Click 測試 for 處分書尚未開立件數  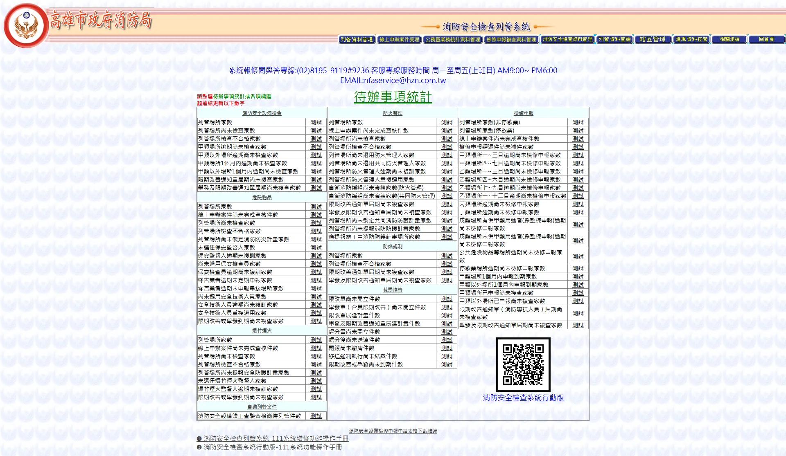coord(447,332)
